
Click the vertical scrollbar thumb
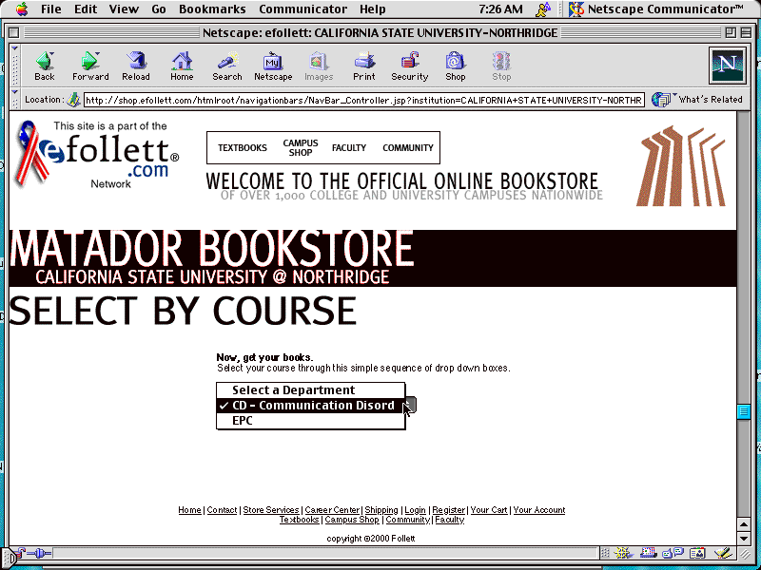(x=744, y=411)
